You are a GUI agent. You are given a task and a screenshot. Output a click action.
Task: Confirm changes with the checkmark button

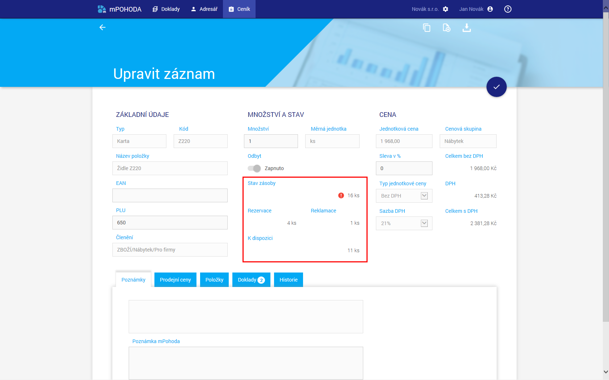point(496,87)
